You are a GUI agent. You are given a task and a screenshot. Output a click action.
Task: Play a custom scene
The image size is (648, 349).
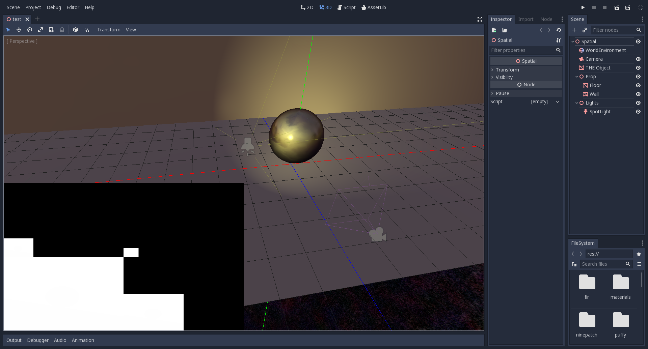tap(628, 7)
